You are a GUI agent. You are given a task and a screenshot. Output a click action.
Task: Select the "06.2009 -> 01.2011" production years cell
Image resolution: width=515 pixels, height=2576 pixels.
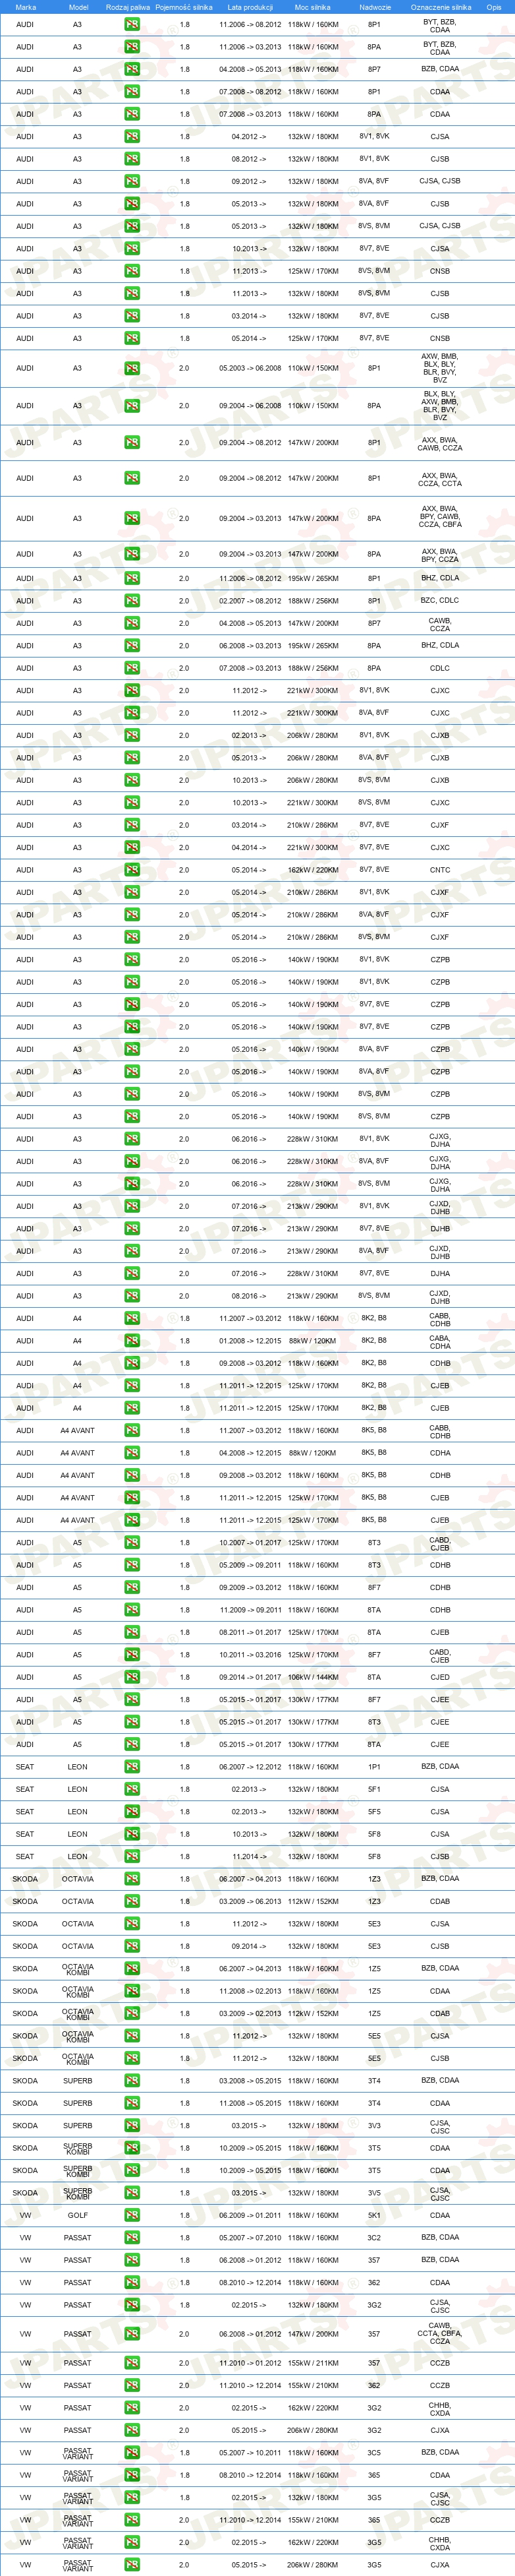coord(250,2215)
